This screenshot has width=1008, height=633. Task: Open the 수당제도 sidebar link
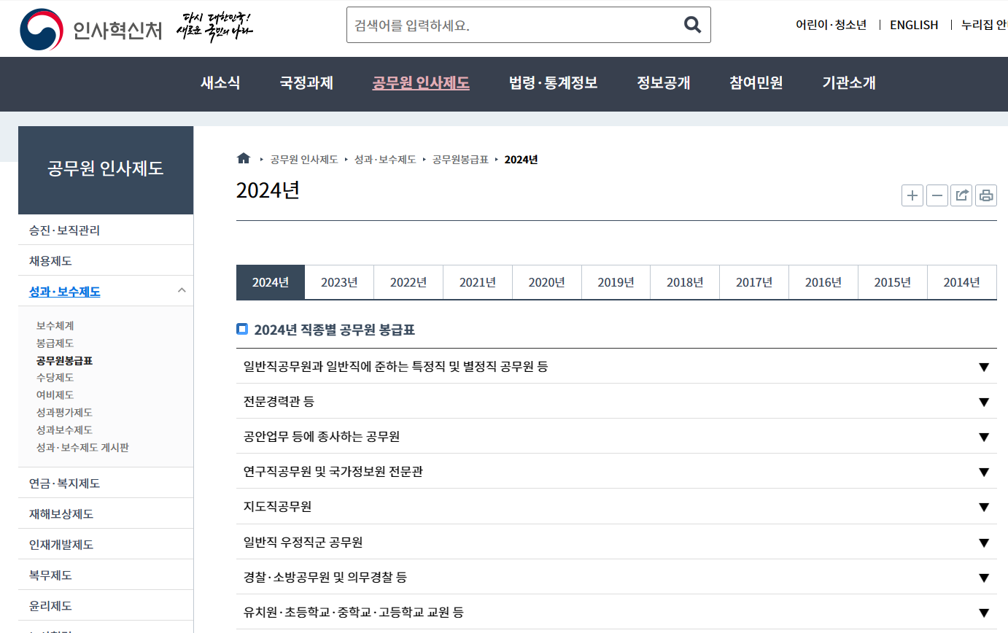point(55,377)
